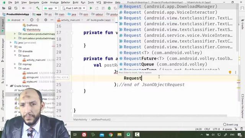Select activity_main.xml in layout folder

coord(36,60)
